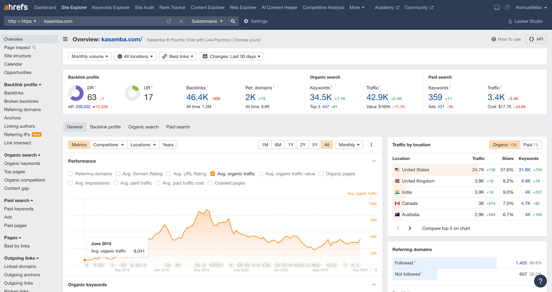
Task: Open kasamba.com/ overview link
Action: point(122,39)
